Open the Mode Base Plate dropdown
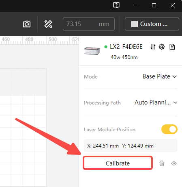182x187 pixels. coord(160,76)
